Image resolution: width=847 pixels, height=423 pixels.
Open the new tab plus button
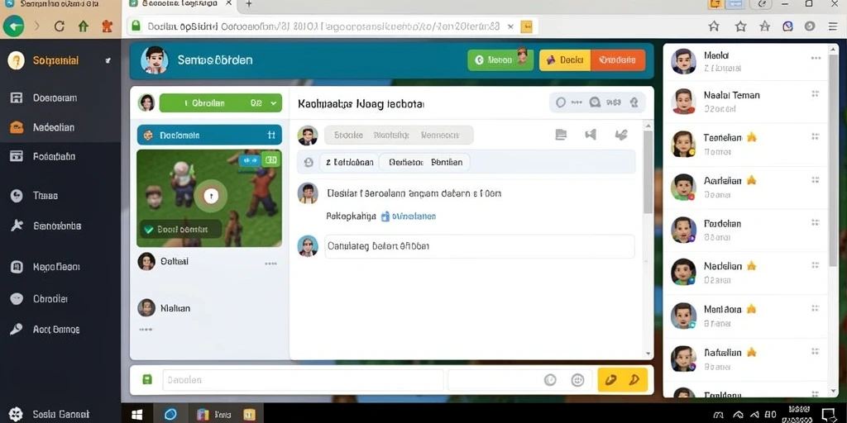tap(248, 4)
